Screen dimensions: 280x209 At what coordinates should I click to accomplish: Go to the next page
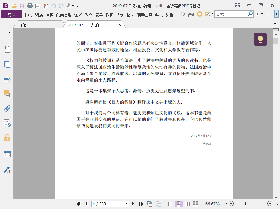click(x=133, y=204)
